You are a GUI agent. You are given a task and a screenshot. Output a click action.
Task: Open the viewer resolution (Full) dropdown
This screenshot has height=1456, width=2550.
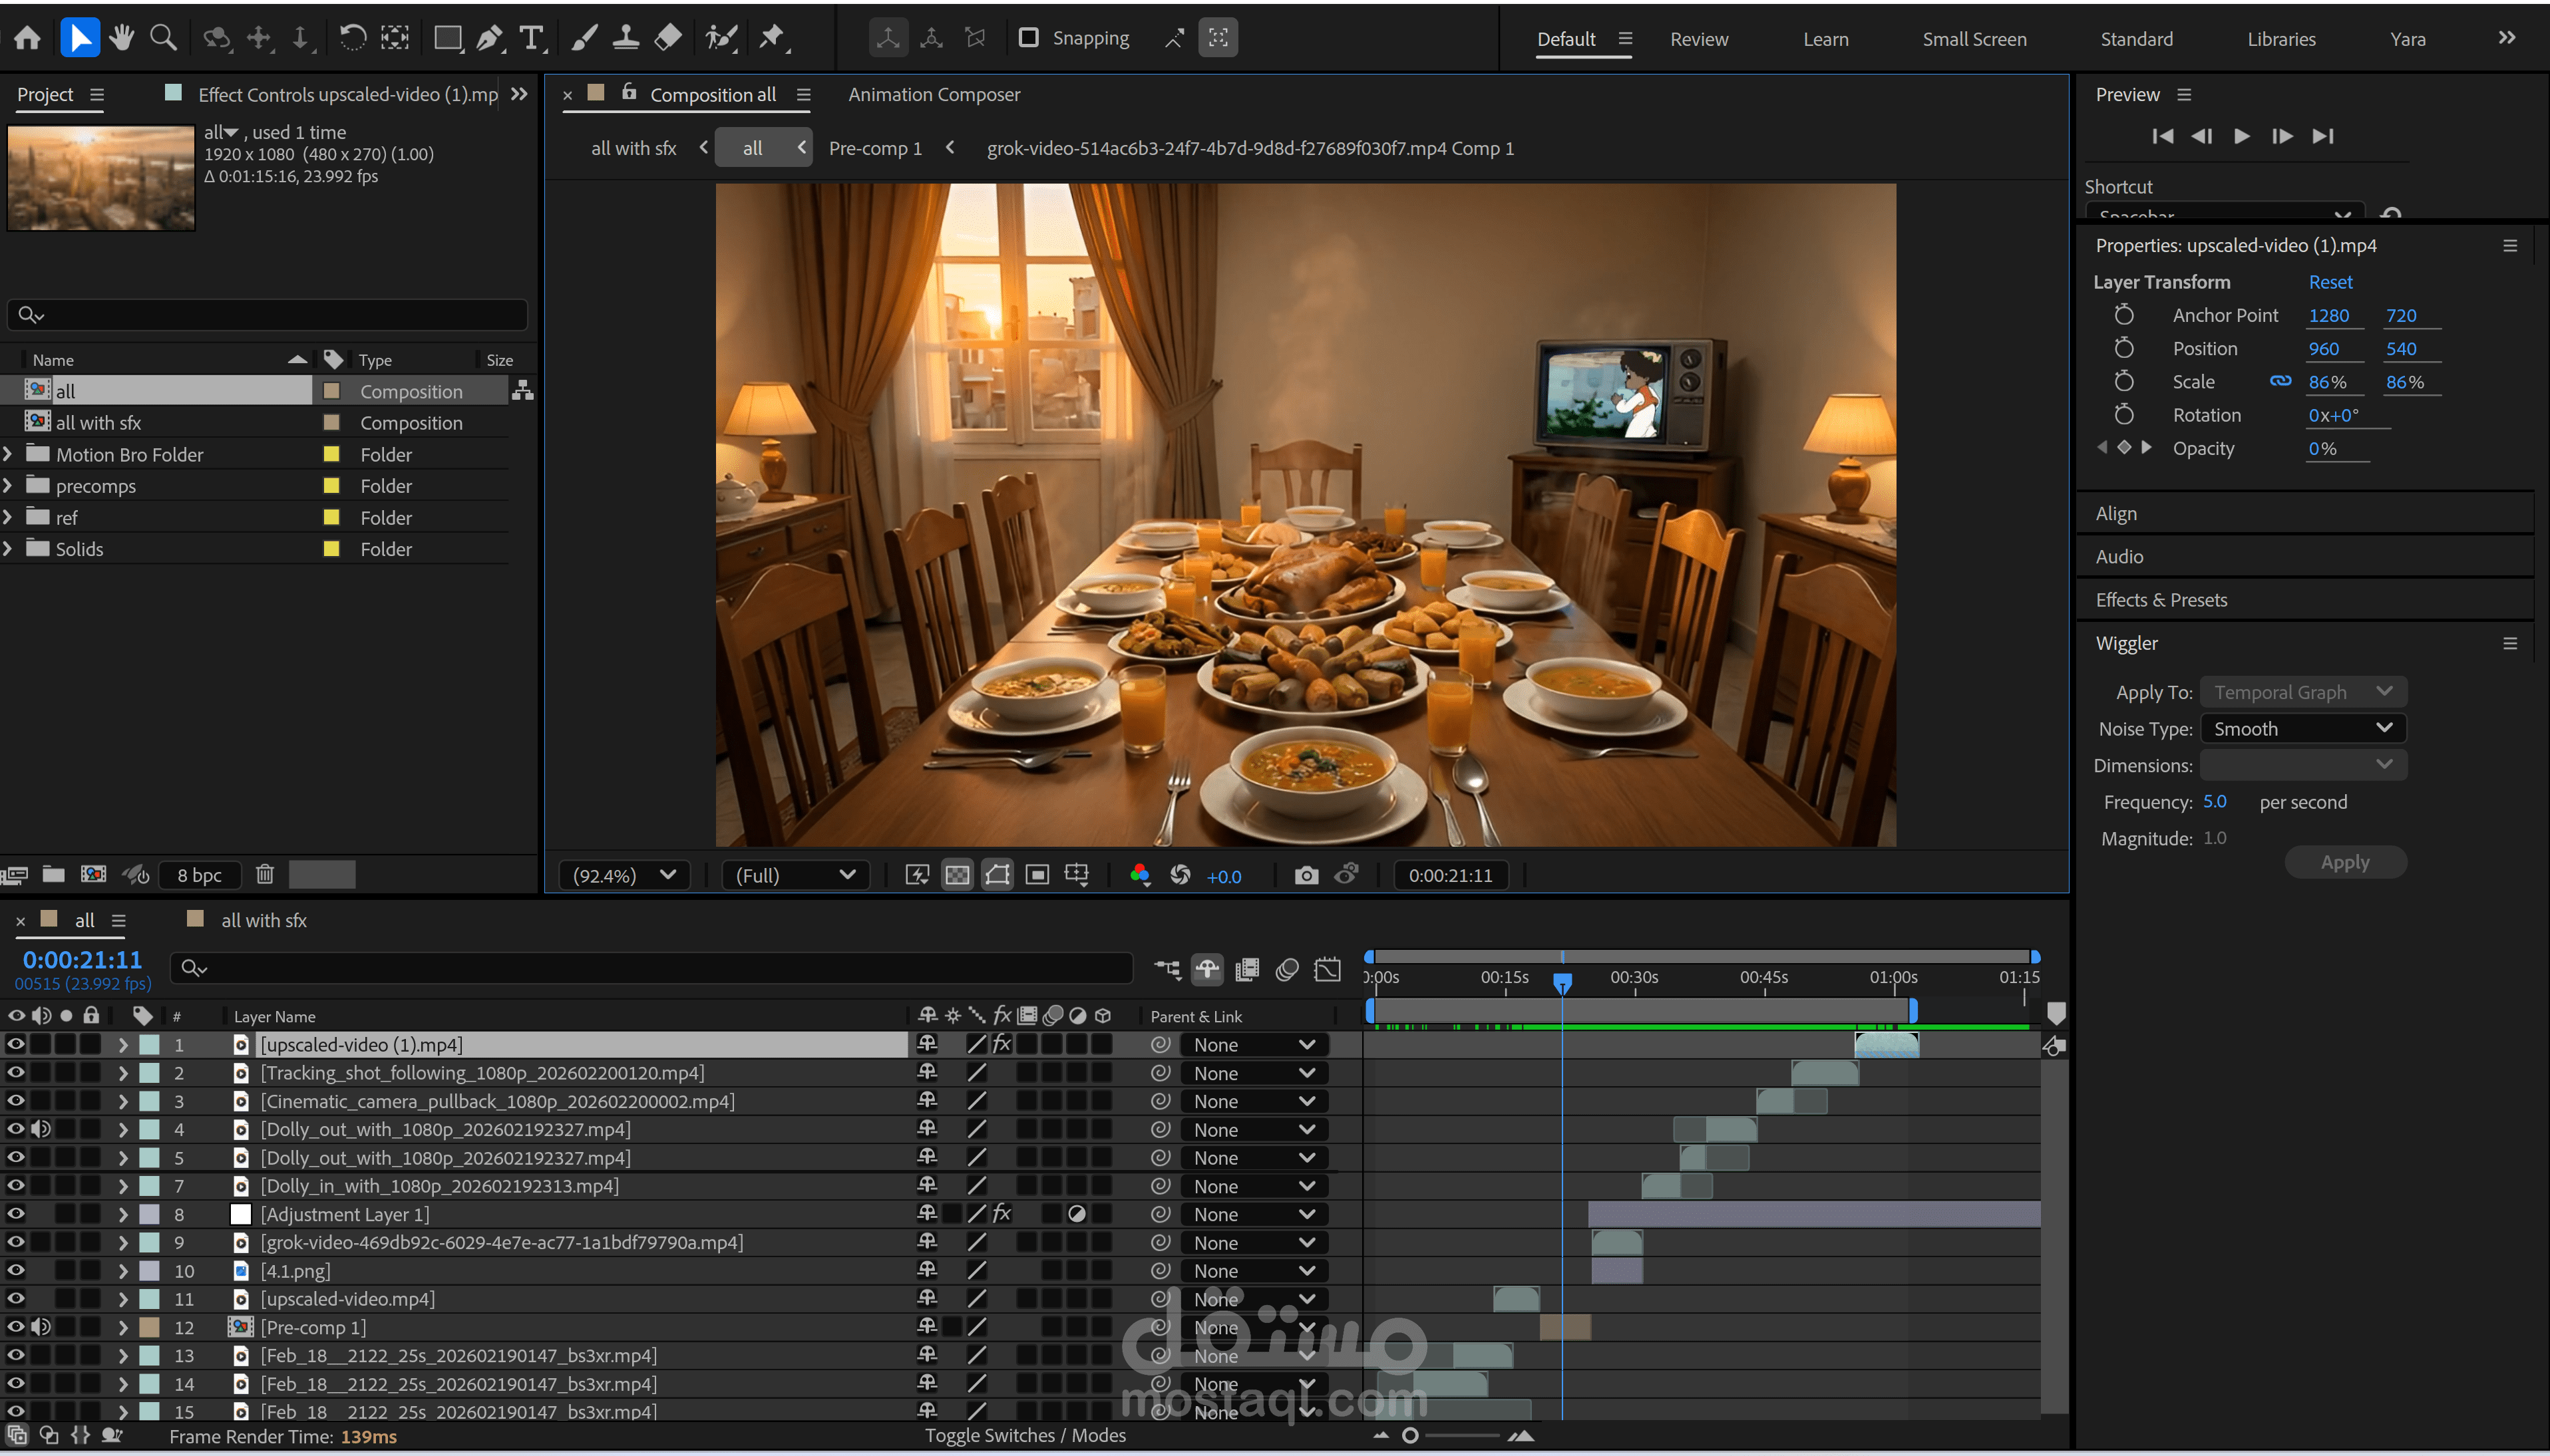pyautogui.click(x=795, y=875)
